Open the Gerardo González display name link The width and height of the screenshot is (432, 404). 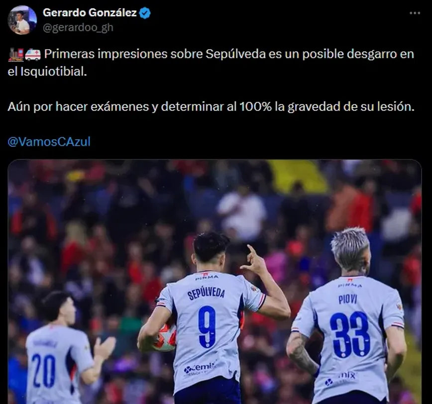[x=90, y=12]
